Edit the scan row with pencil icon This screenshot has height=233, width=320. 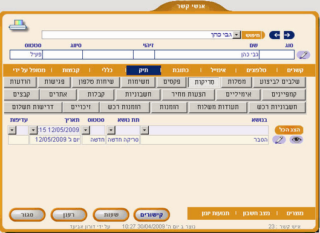279,139
